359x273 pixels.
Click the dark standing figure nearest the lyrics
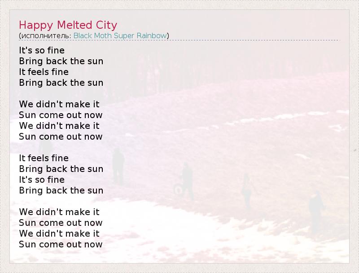tap(118, 165)
